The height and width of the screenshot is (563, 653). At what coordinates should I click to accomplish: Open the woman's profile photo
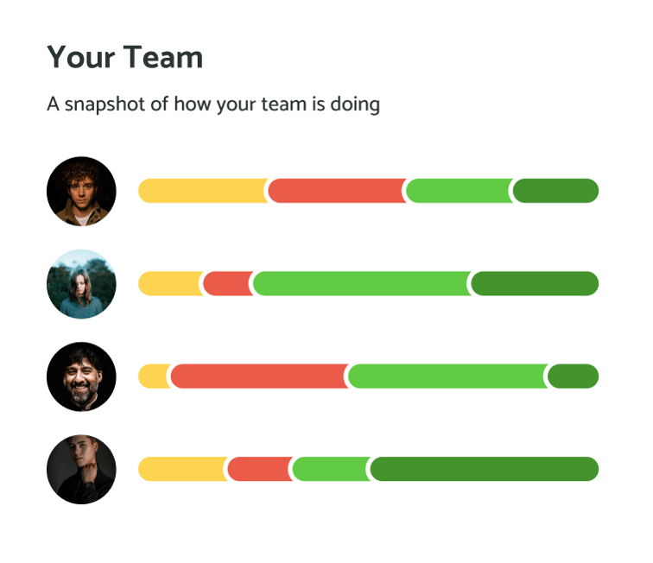pos(81,284)
